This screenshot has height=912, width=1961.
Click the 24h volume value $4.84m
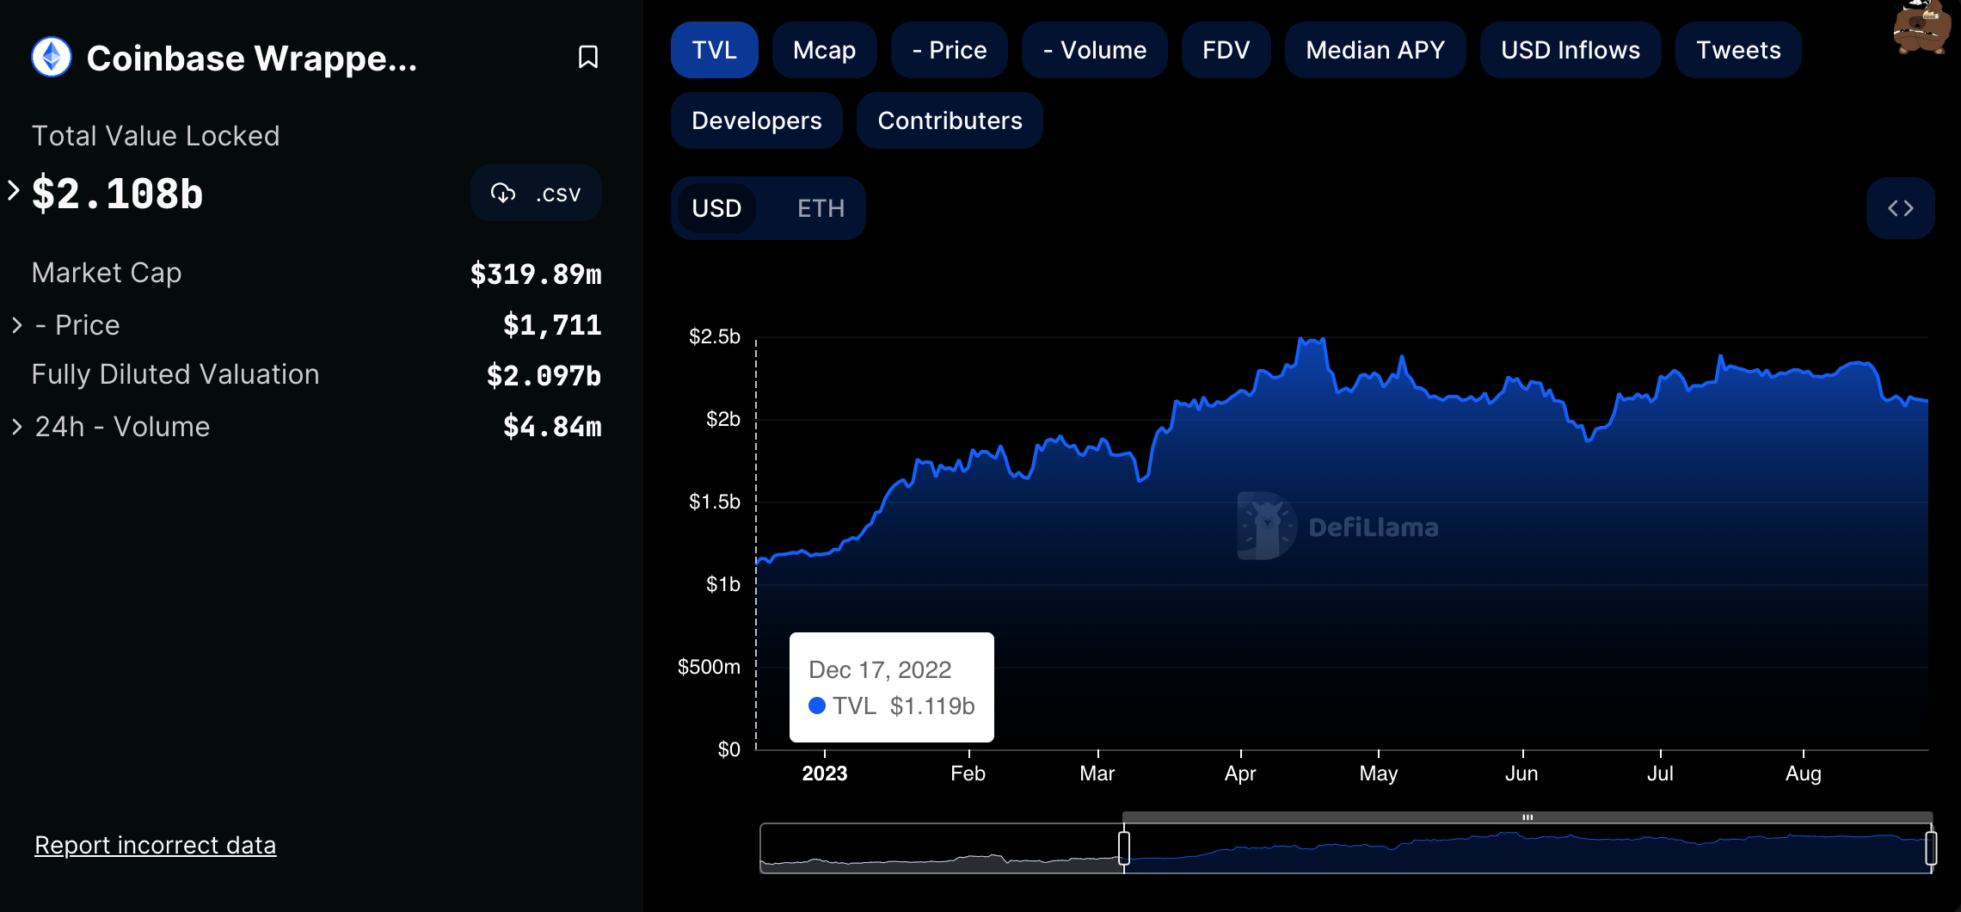point(552,426)
